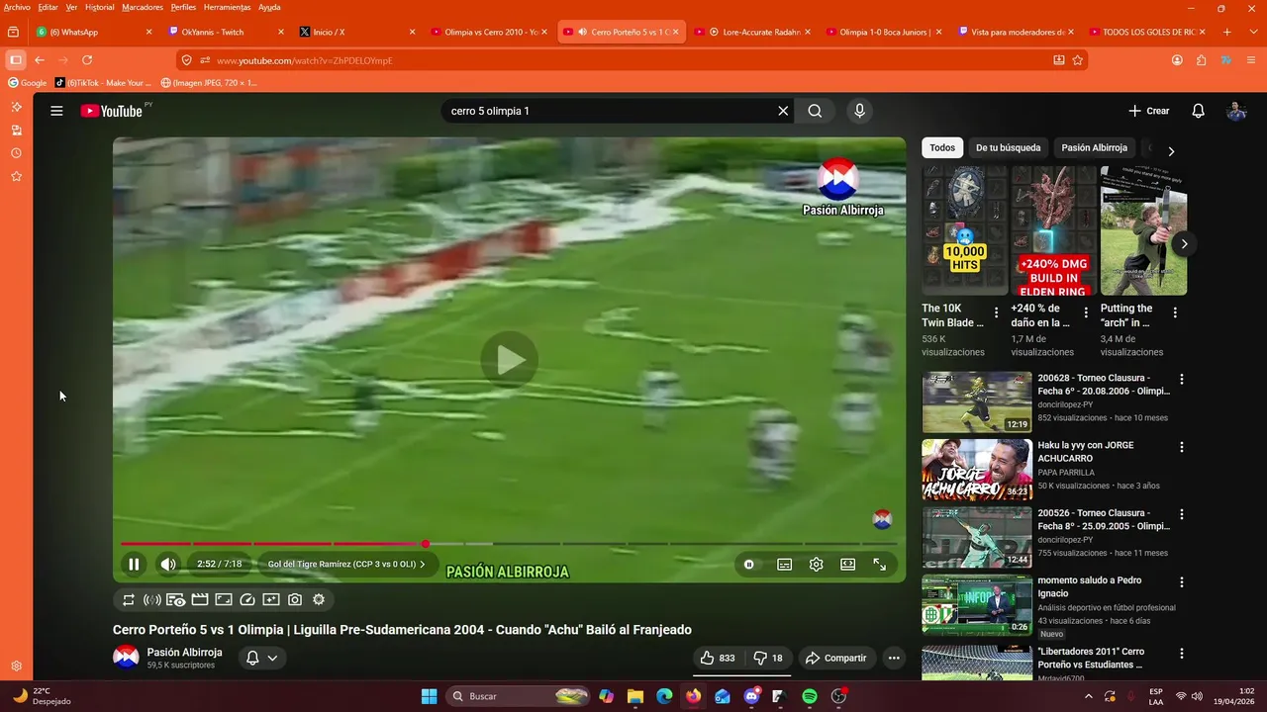Like the video thumbs up 833
Viewport: 1267px width, 712px height.
[718, 658]
